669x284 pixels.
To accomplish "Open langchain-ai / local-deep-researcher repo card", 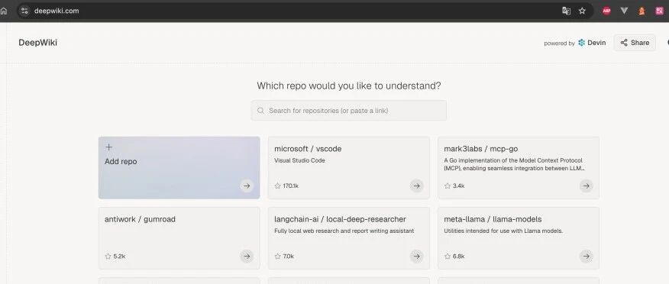I will click(x=348, y=238).
